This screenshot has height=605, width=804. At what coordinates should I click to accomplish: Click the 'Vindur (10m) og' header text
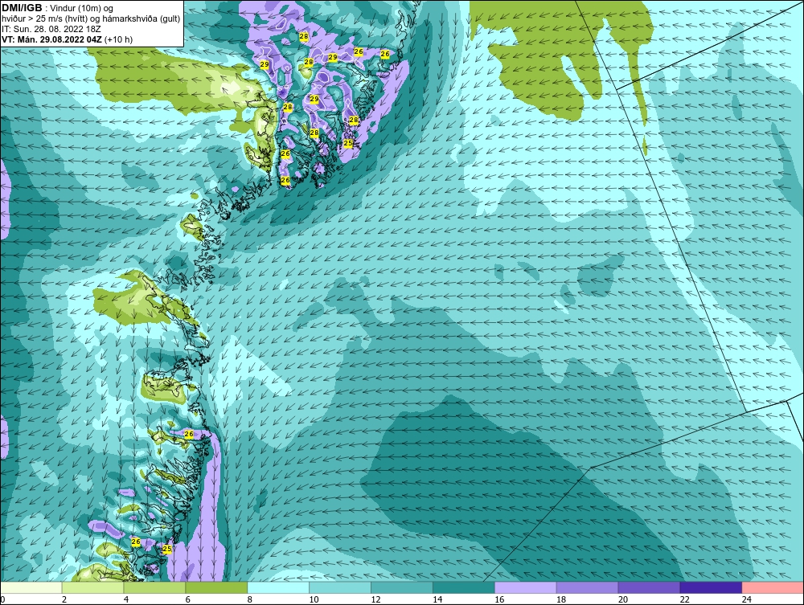tap(81, 9)
